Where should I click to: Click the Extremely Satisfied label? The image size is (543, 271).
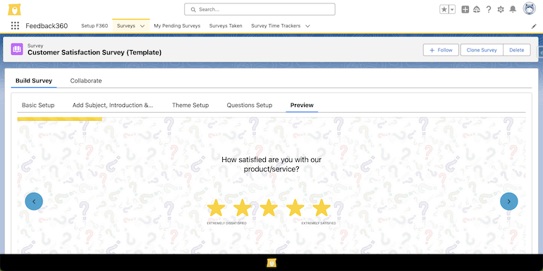319,223
